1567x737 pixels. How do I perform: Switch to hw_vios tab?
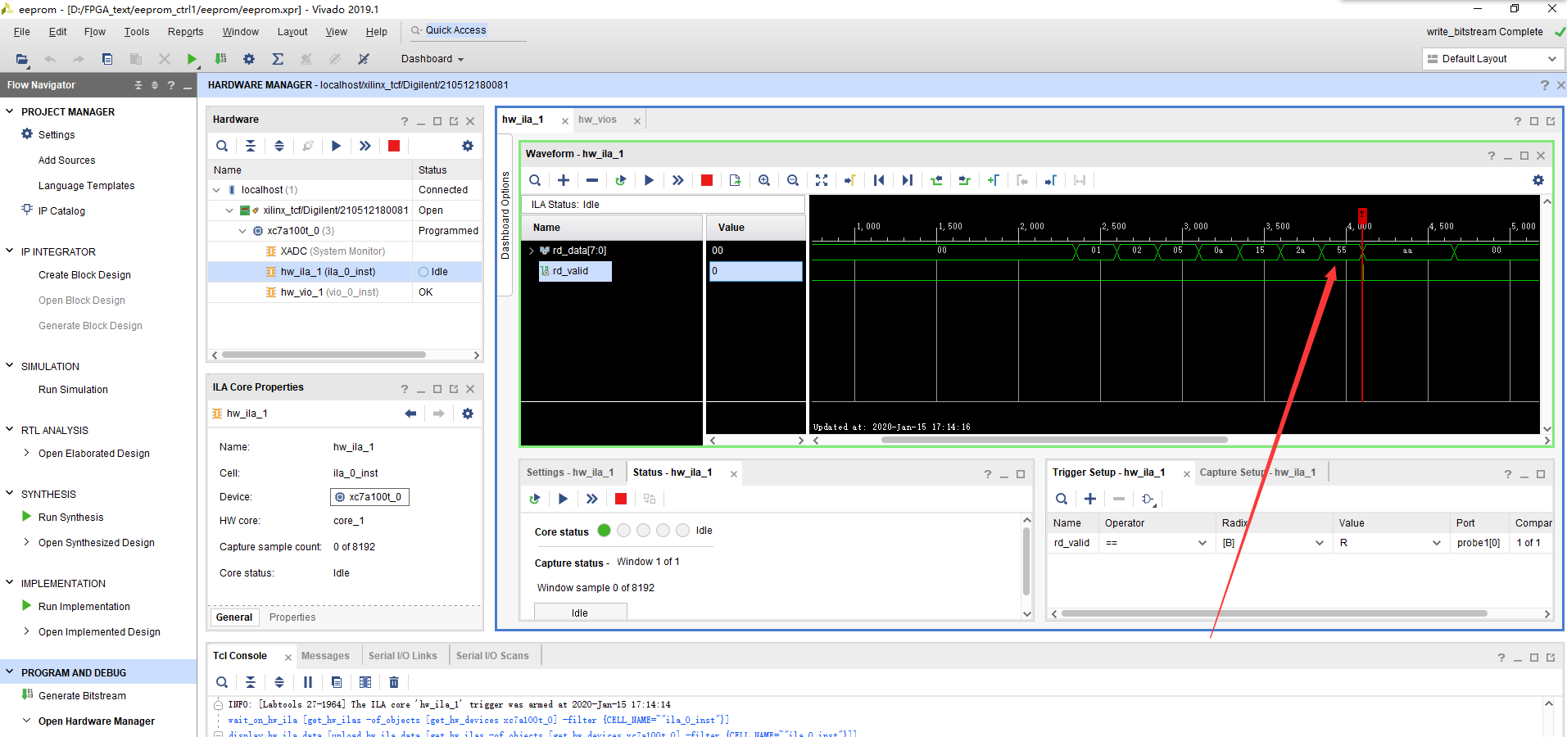point(597,120)
